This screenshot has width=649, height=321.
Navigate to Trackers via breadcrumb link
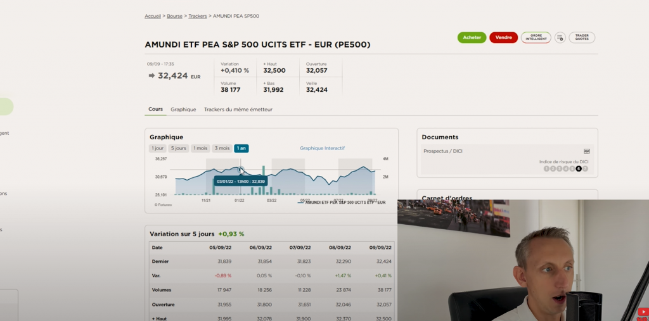click(198, 16)
